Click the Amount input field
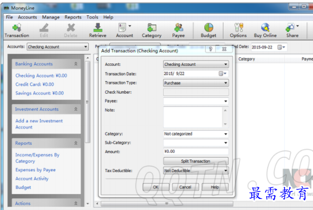 click(x=196, y=151)
